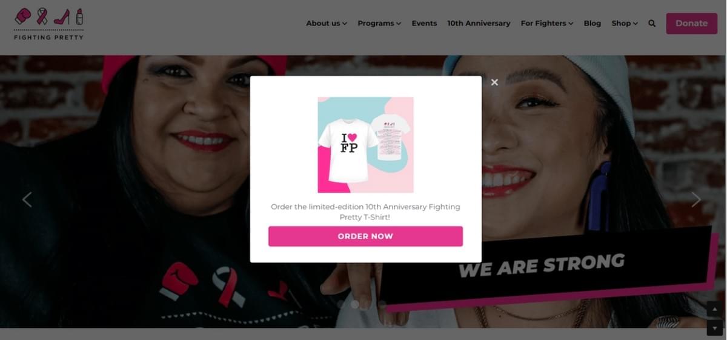This screenshot has width=727, height=340.
Task: Click the pink Donate button
Action: [x=691, y=24]
